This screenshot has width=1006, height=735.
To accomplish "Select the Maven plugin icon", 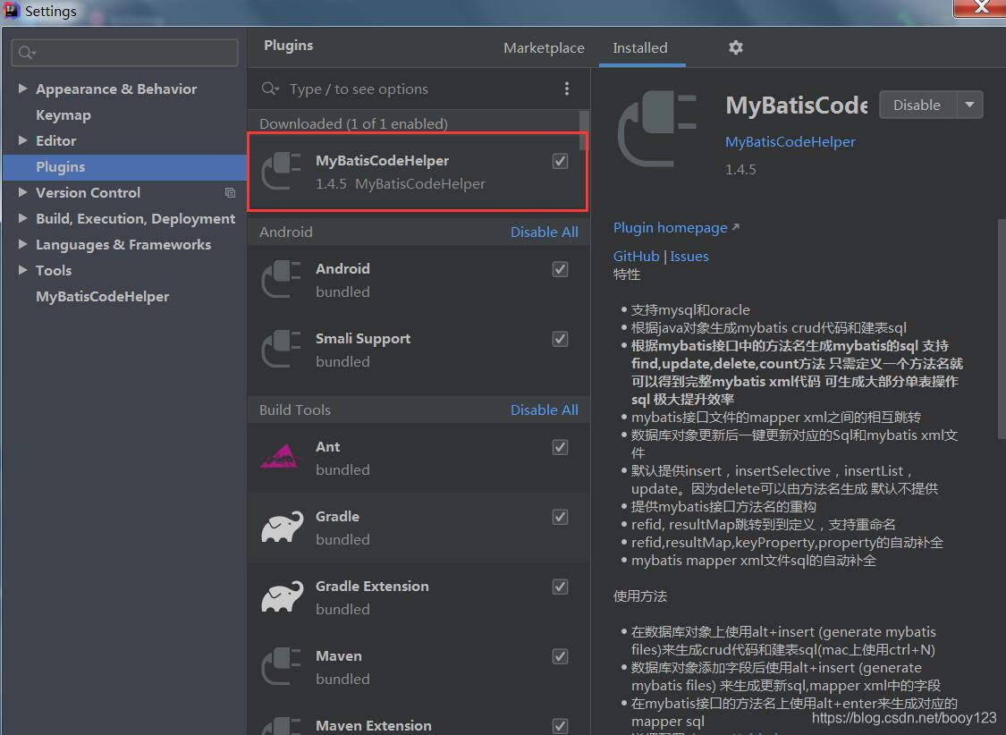I will 282,667.
